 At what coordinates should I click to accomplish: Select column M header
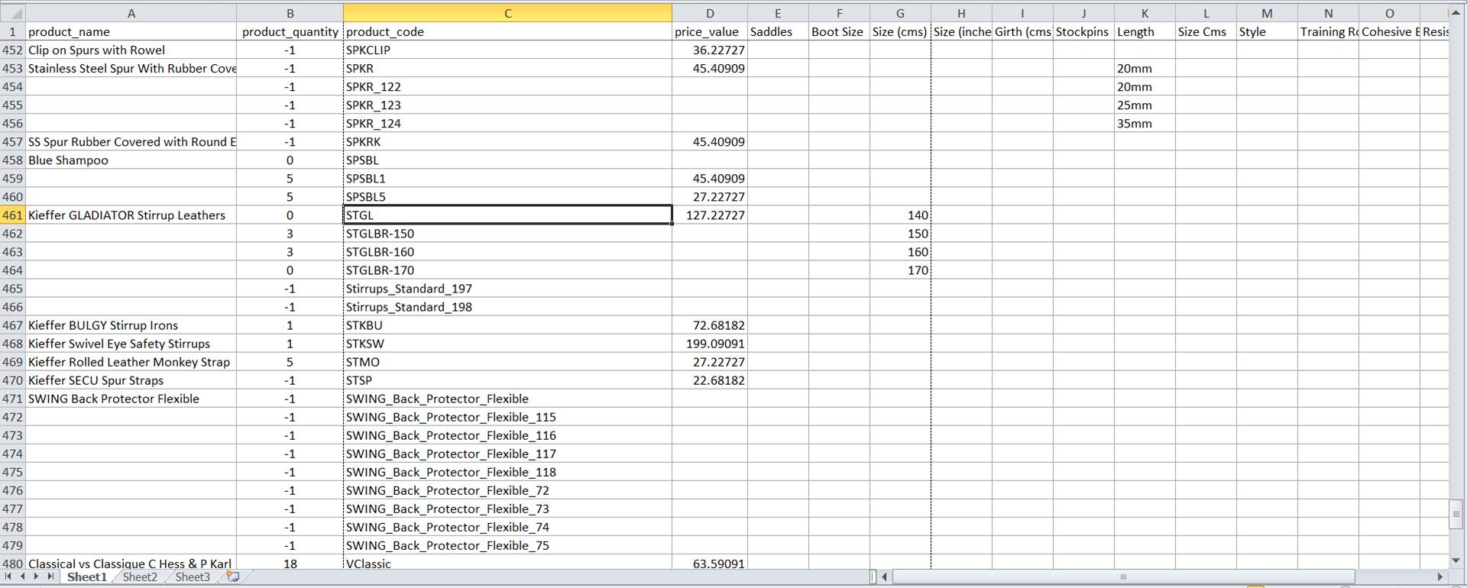1267,13
